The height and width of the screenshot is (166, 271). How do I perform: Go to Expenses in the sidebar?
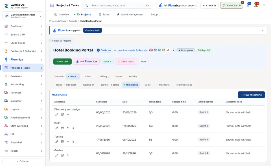[x=23, y=76]
